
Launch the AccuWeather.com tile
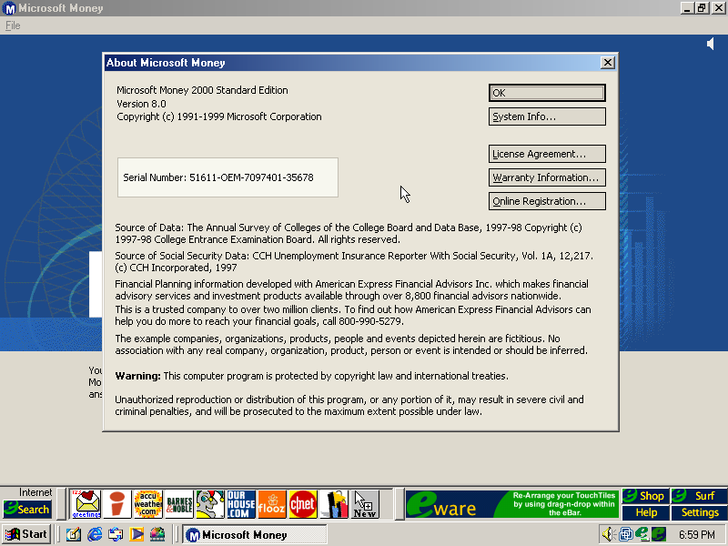pyautogui.click(x=147, y=504)
